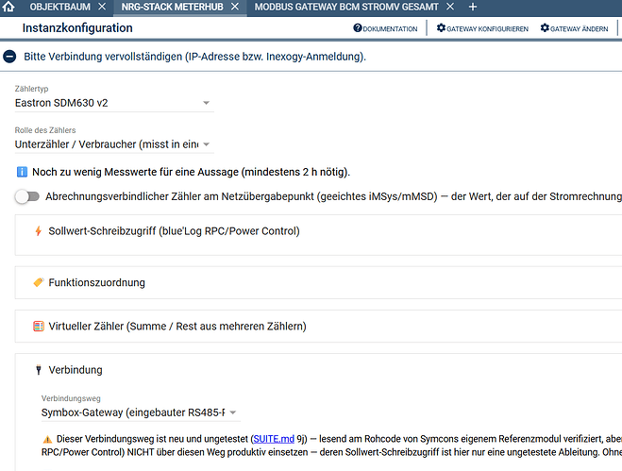Screen dimensions: 622x471
Task: Open MODBUS GATEWAY BCM STROMV GESAMT tab
Action: coord(346,7)
